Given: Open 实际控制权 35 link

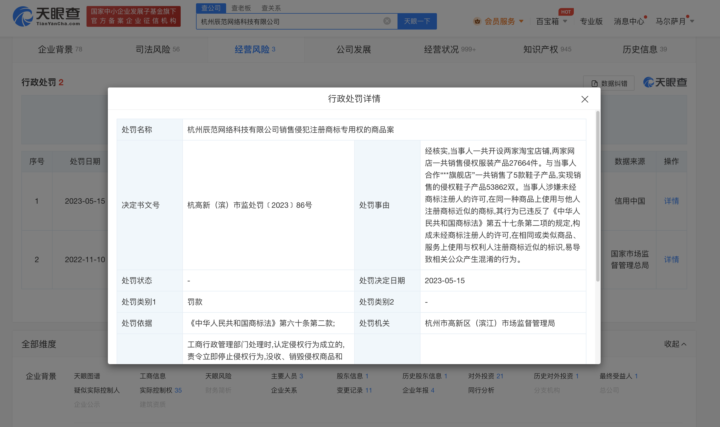Looking at the screenshot, I should click(160, 390).
